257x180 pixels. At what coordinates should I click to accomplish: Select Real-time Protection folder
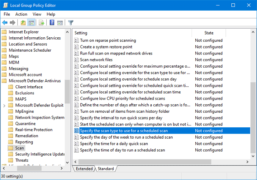(34, 130)
